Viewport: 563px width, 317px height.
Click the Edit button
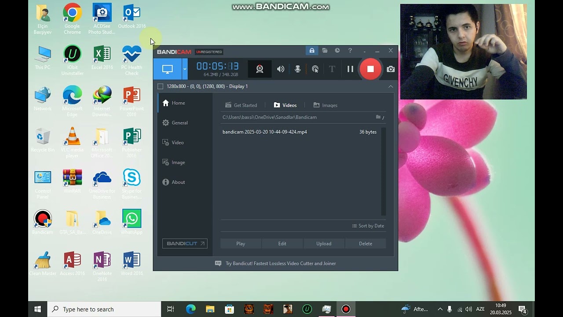click(282, 243)
